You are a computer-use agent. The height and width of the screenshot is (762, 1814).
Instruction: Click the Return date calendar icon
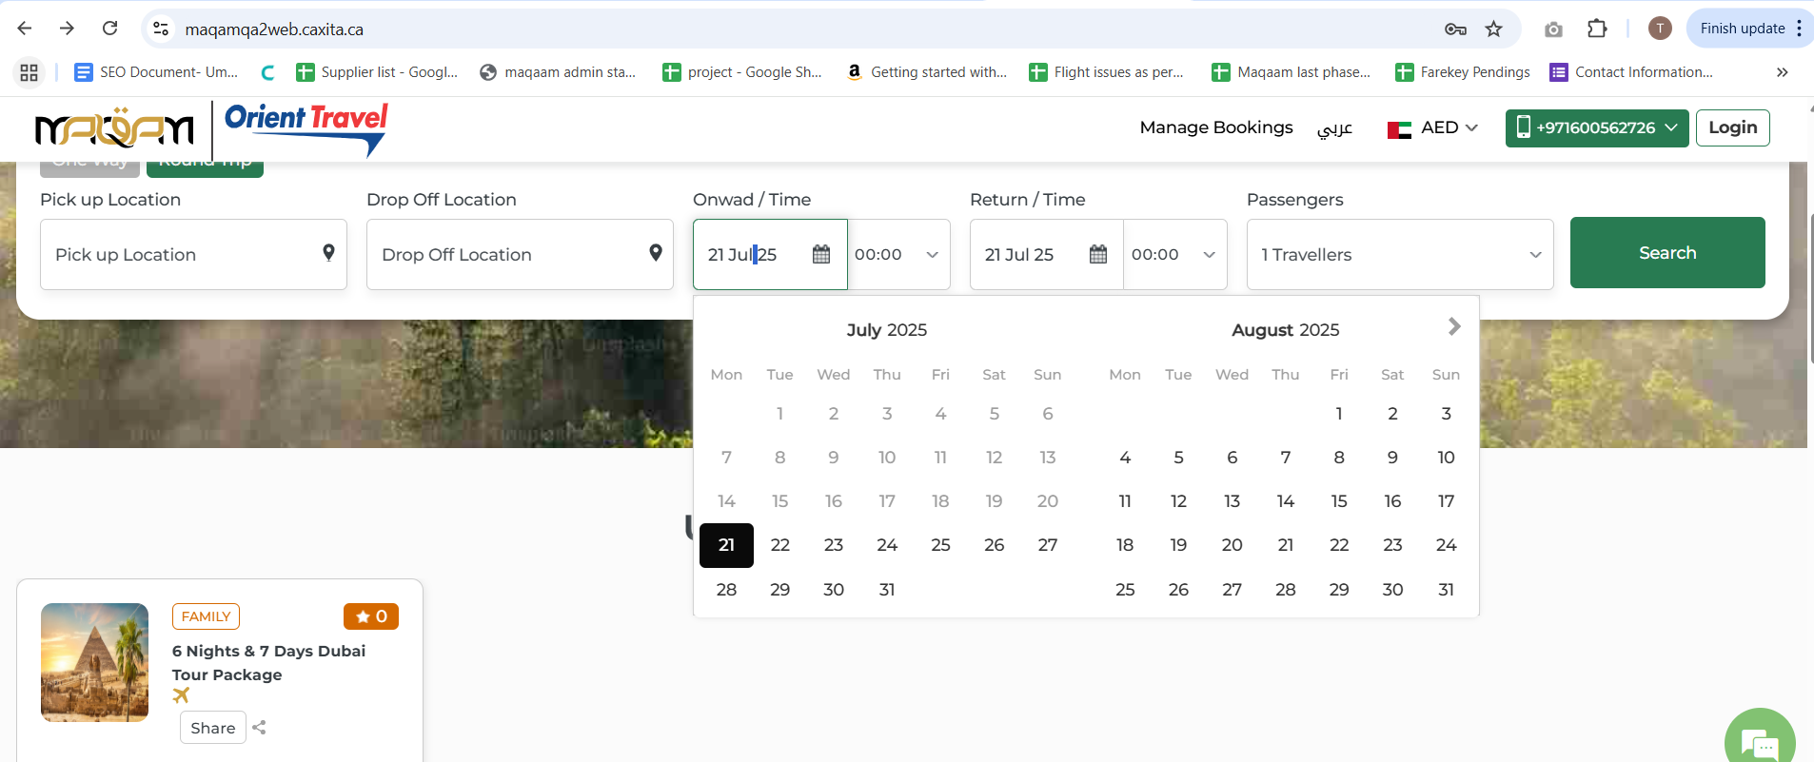tap(1098, 254)
